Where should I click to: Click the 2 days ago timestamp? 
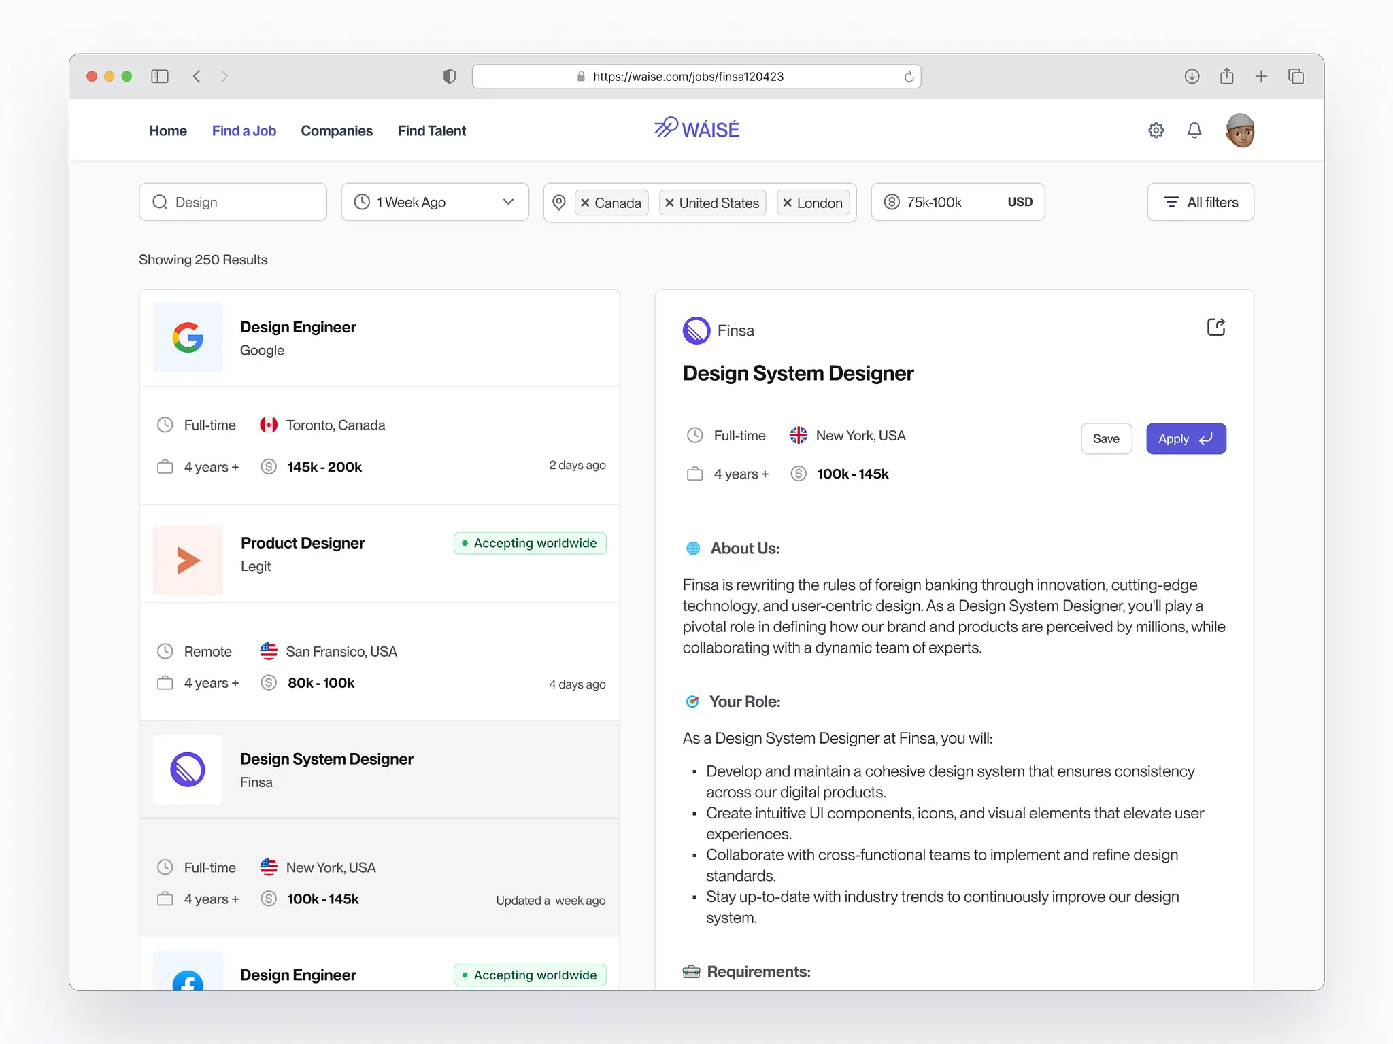(x=577, y=466)
